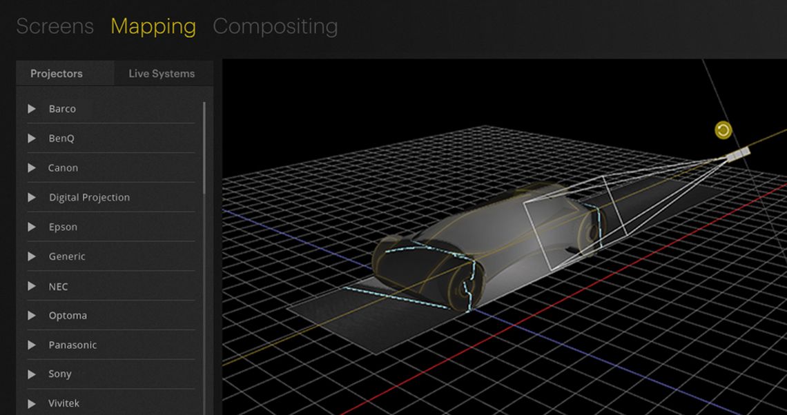Expand the BenQ projector group
This screenshot has width=787, height=415.
(x=32, y=139)
